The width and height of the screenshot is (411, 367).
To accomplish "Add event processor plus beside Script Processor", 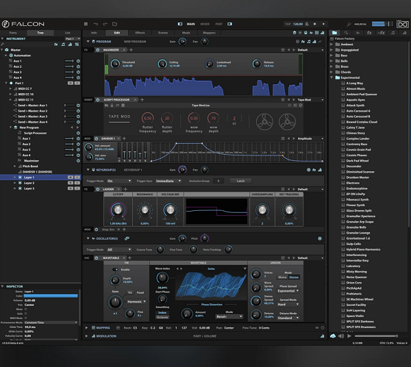I will 142,100.
